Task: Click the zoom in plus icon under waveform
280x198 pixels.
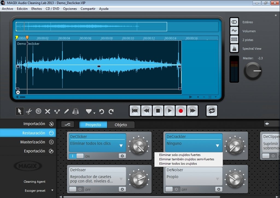Action: [198, 97]
